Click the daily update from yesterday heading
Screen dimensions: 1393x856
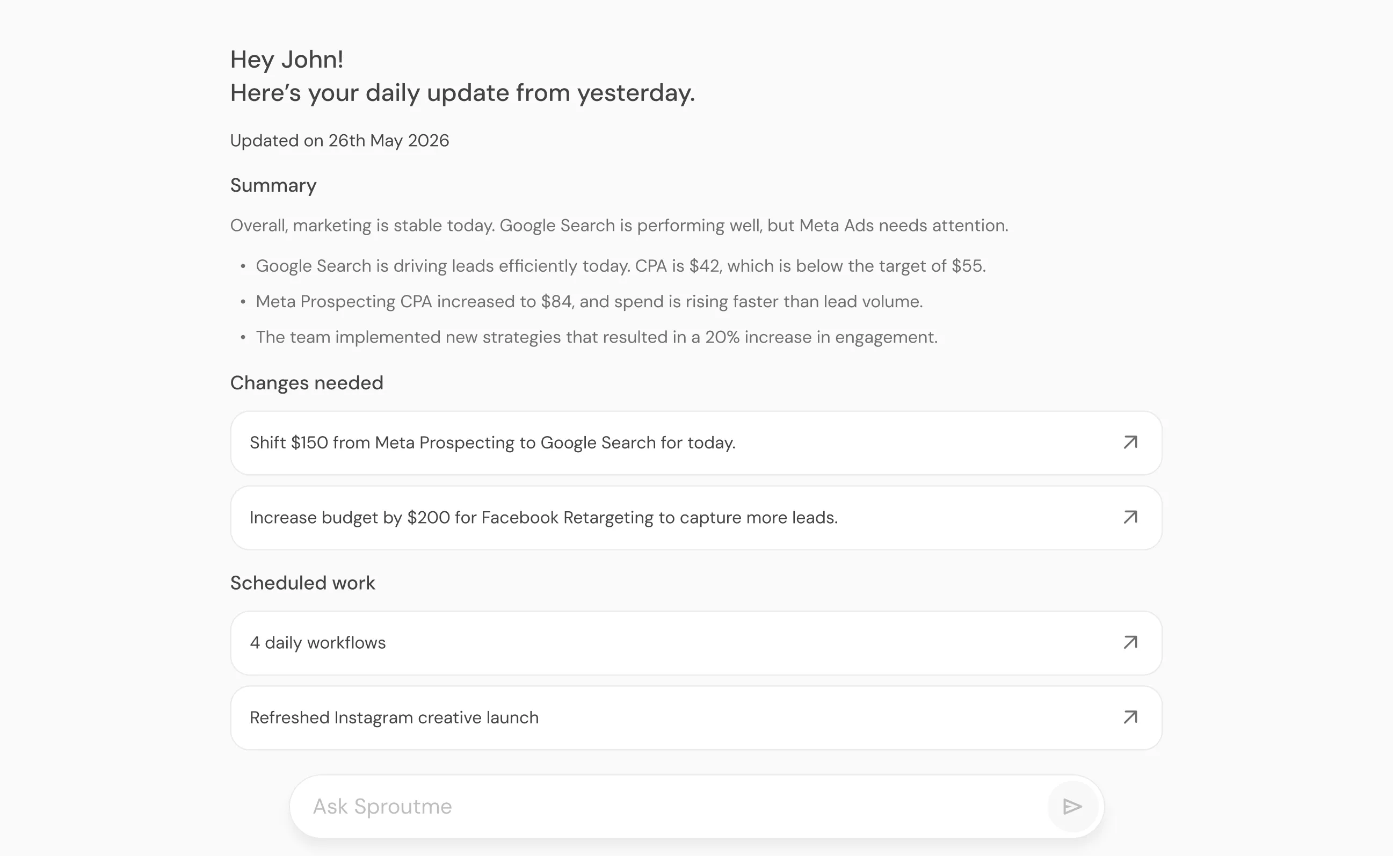[x=462, y=93]
